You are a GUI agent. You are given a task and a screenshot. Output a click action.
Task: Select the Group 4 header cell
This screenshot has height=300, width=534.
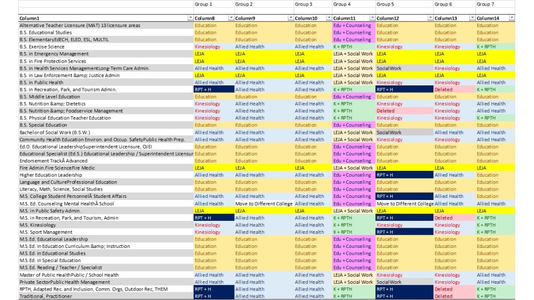[353, 4]
